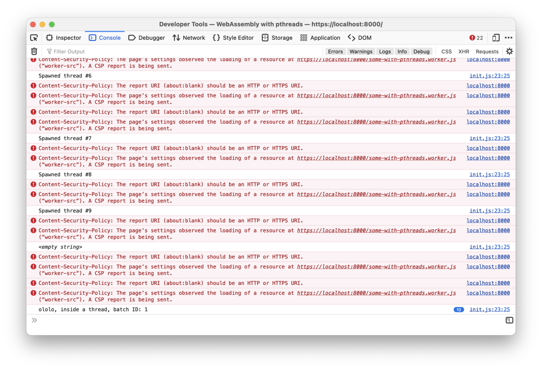Toggle the Warnings filter
Screen dimensions: 542x370
[x=361, y=51]
